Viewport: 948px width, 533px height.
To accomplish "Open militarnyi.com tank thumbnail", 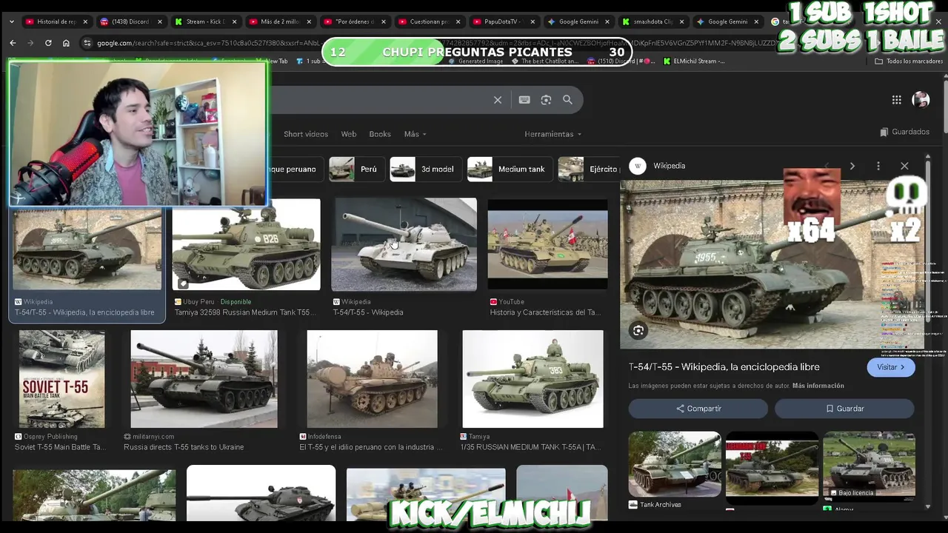I will (204, 379).
